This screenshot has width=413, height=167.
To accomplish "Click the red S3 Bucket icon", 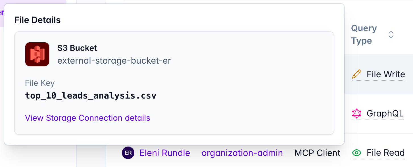I will 37,54.
